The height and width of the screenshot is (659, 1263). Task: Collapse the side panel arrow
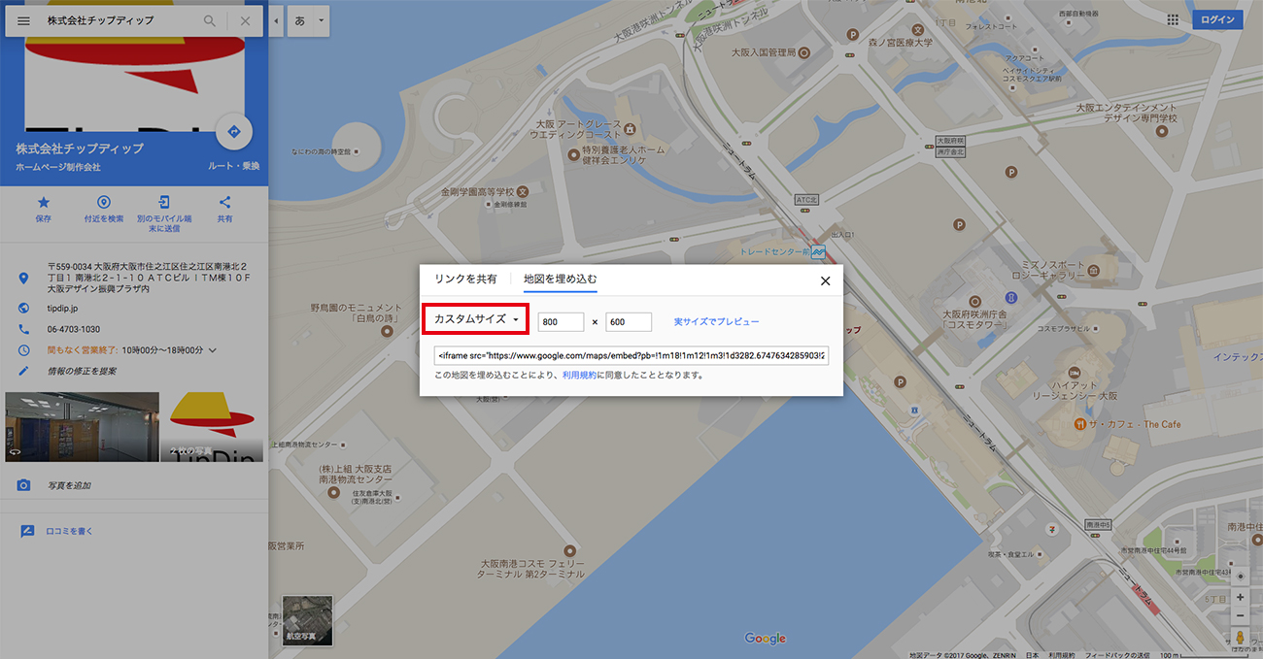(277, 20)
